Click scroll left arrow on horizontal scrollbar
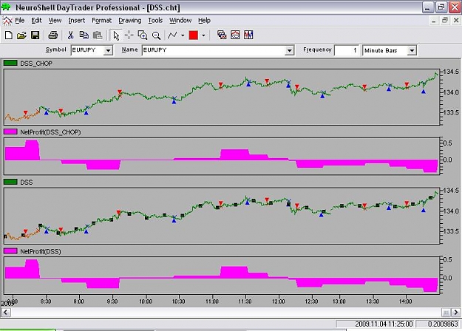Viewport: 462px width, 331px height. coord(6,312)
